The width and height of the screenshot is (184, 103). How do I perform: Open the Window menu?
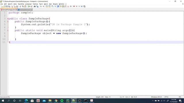(x=62, y=4)
